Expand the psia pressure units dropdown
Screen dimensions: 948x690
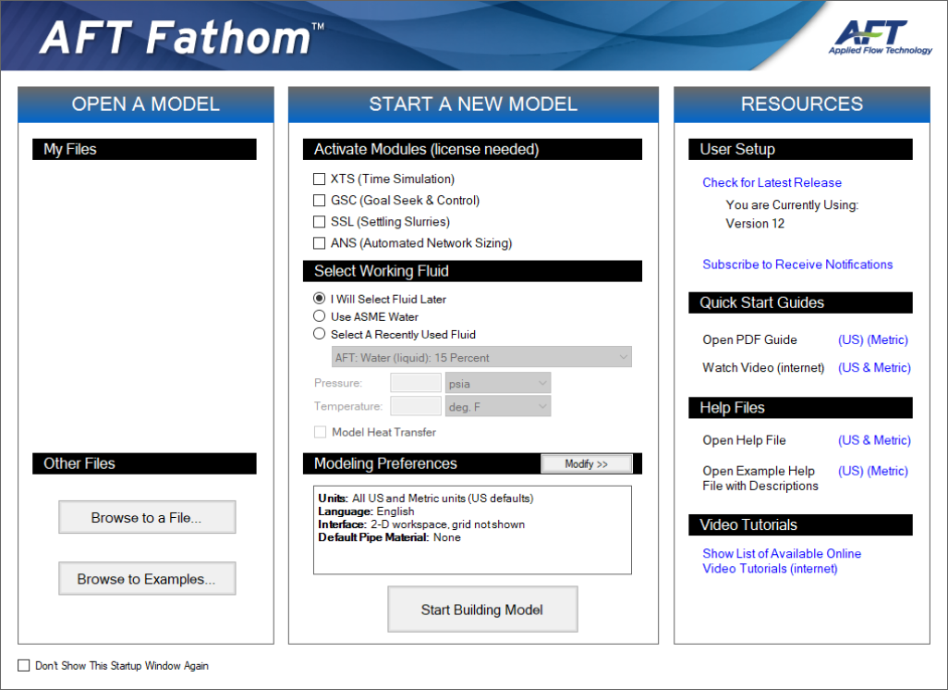[x=498, y=383]
